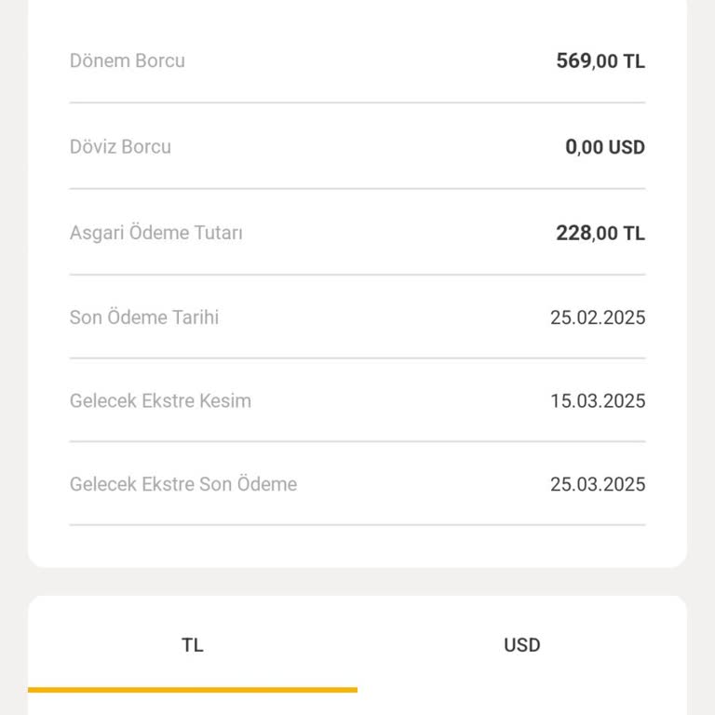Tap the 15.03.2025 statement date
Viewport: 715px width, 715px height.
[597, 401]
